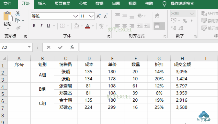
Task: Click the Wrap Text icon
Action: click(x=157, y=16)
